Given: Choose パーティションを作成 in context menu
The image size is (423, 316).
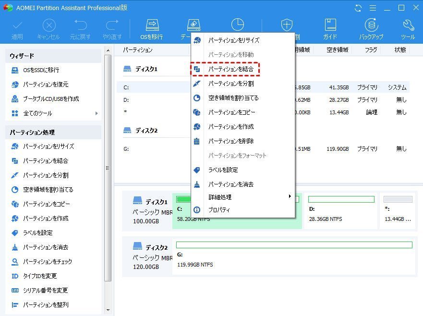Looking at the screenshot, I should [242, 127].
